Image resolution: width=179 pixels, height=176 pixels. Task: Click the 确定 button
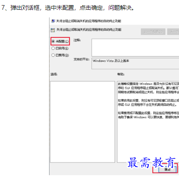tap(168, 170)
